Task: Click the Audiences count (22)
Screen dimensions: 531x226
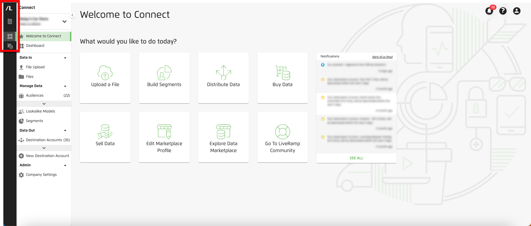Action: pyautogui.click(x=67, y=96)
